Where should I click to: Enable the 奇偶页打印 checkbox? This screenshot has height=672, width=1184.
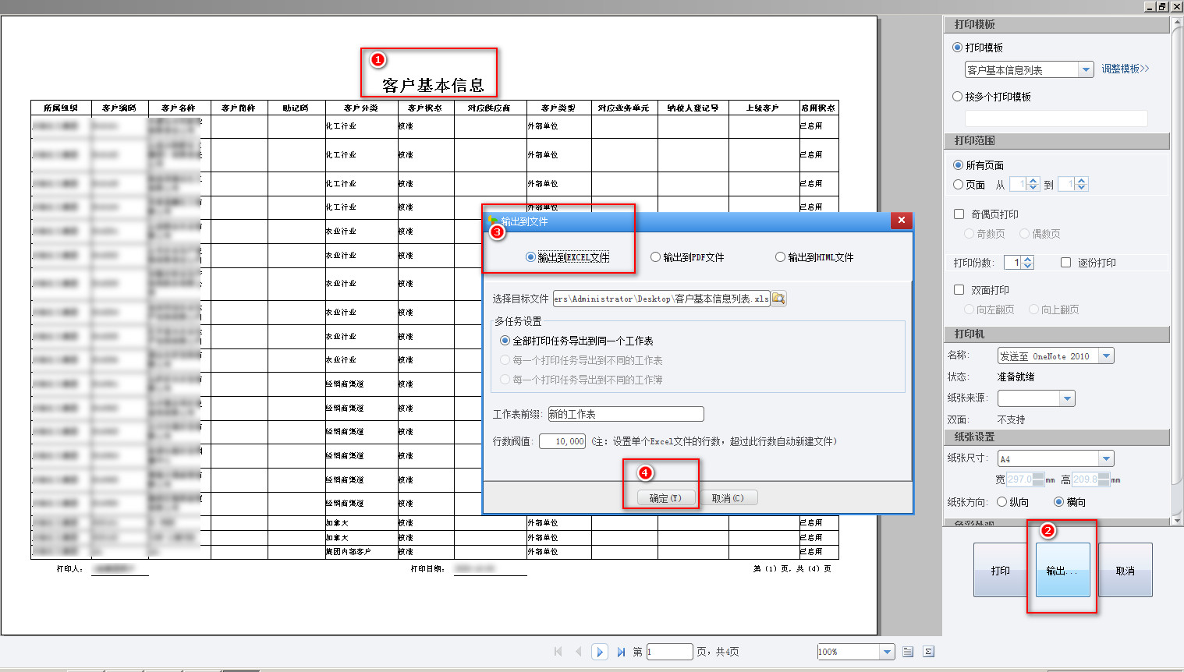click(x=959, y=214)
